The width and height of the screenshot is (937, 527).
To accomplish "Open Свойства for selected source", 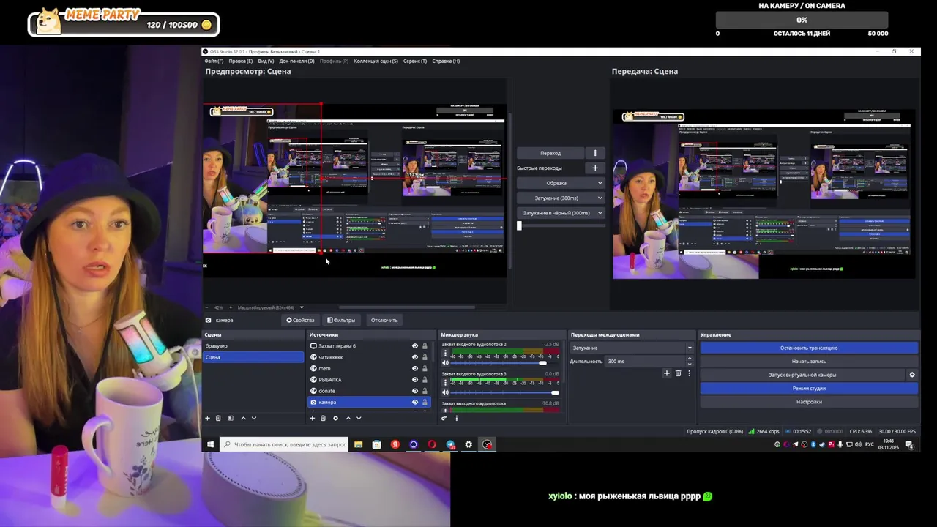I will [300, 320].
